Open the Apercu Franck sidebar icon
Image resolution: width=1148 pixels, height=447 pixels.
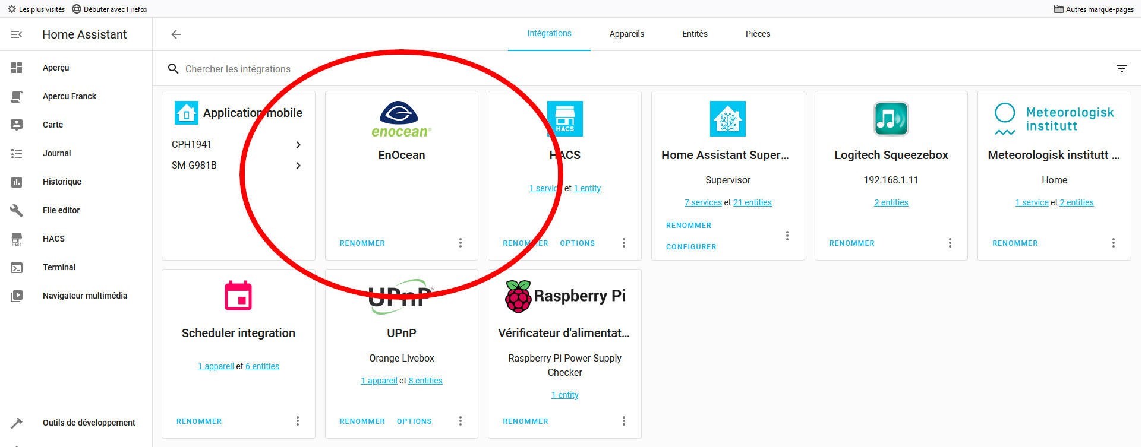click(x=17, y=96)
